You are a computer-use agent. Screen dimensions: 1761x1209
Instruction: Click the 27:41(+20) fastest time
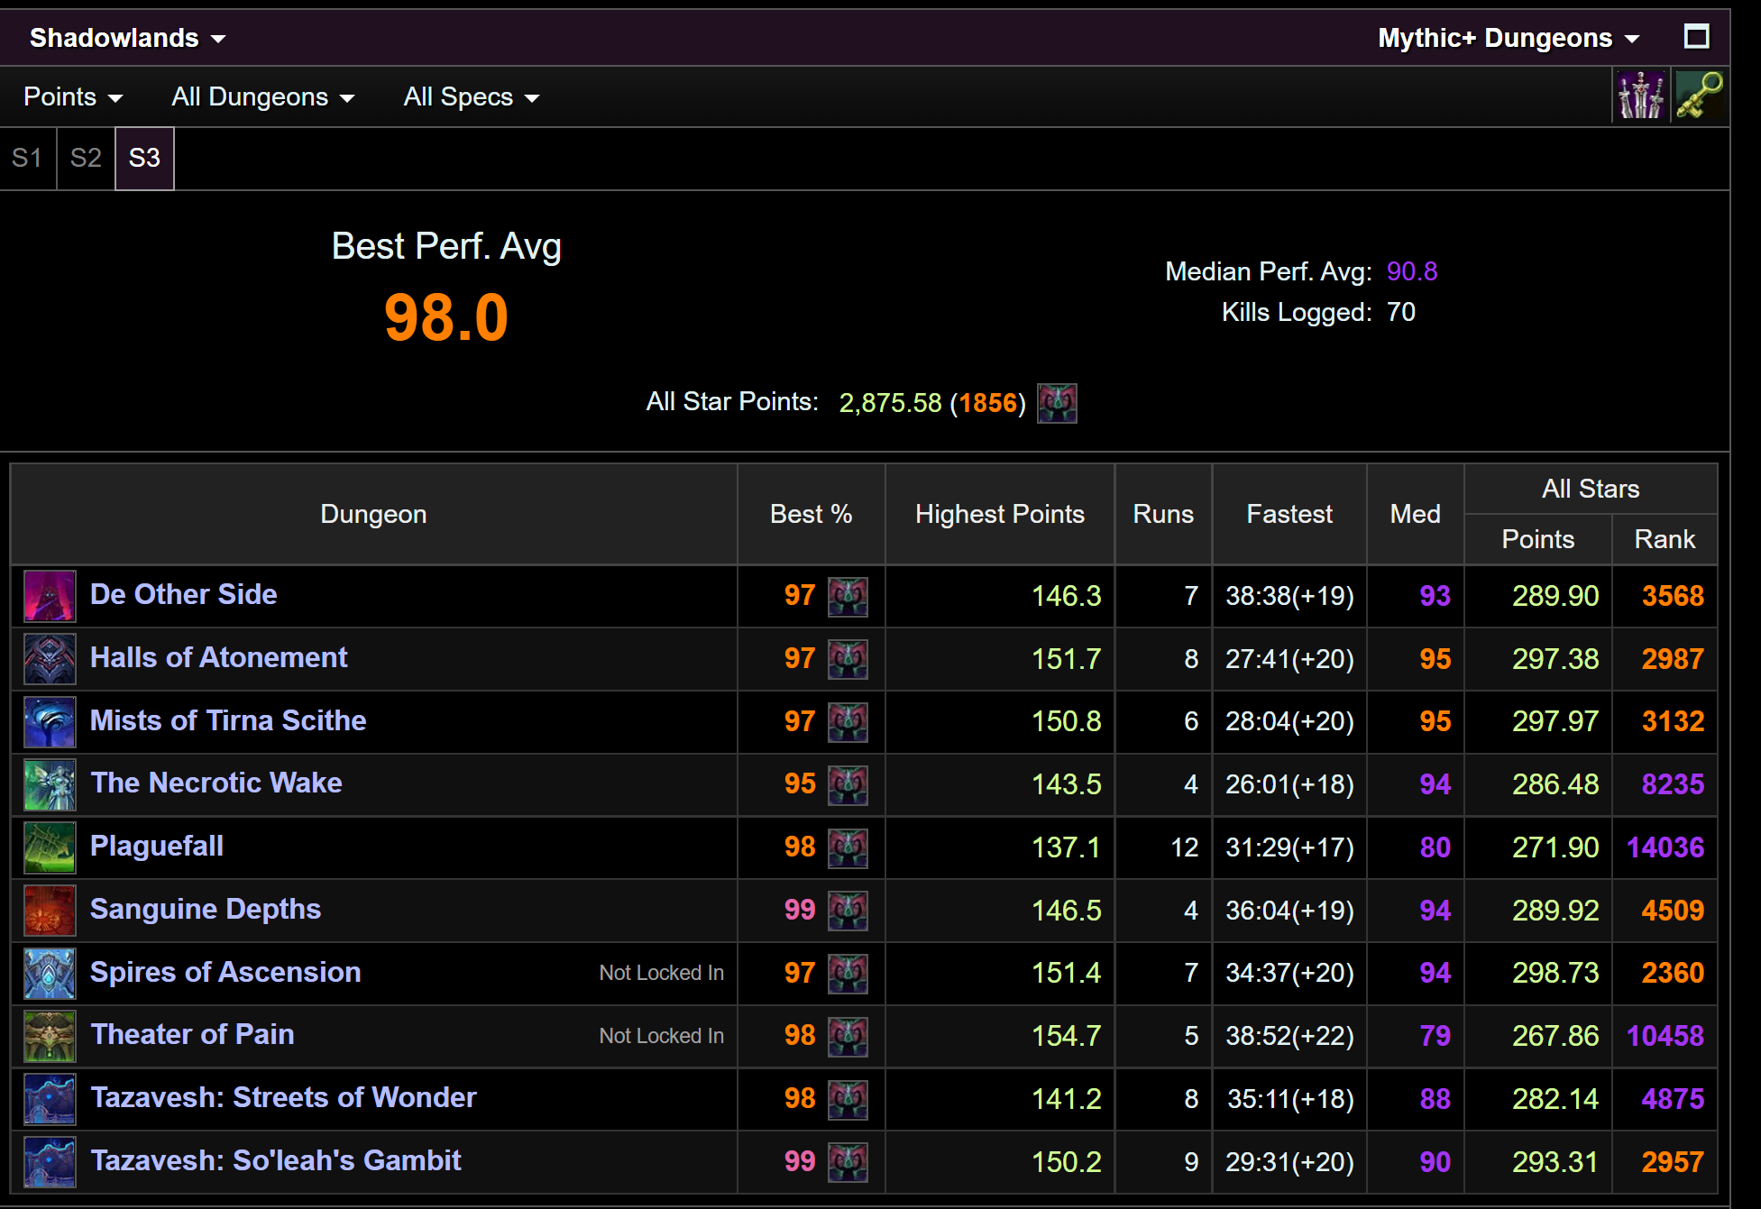point(1289,659)
